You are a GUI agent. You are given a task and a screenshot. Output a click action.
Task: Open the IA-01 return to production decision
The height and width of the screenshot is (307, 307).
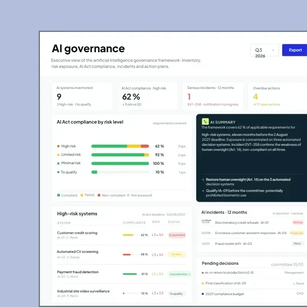[x=253, y=272]
